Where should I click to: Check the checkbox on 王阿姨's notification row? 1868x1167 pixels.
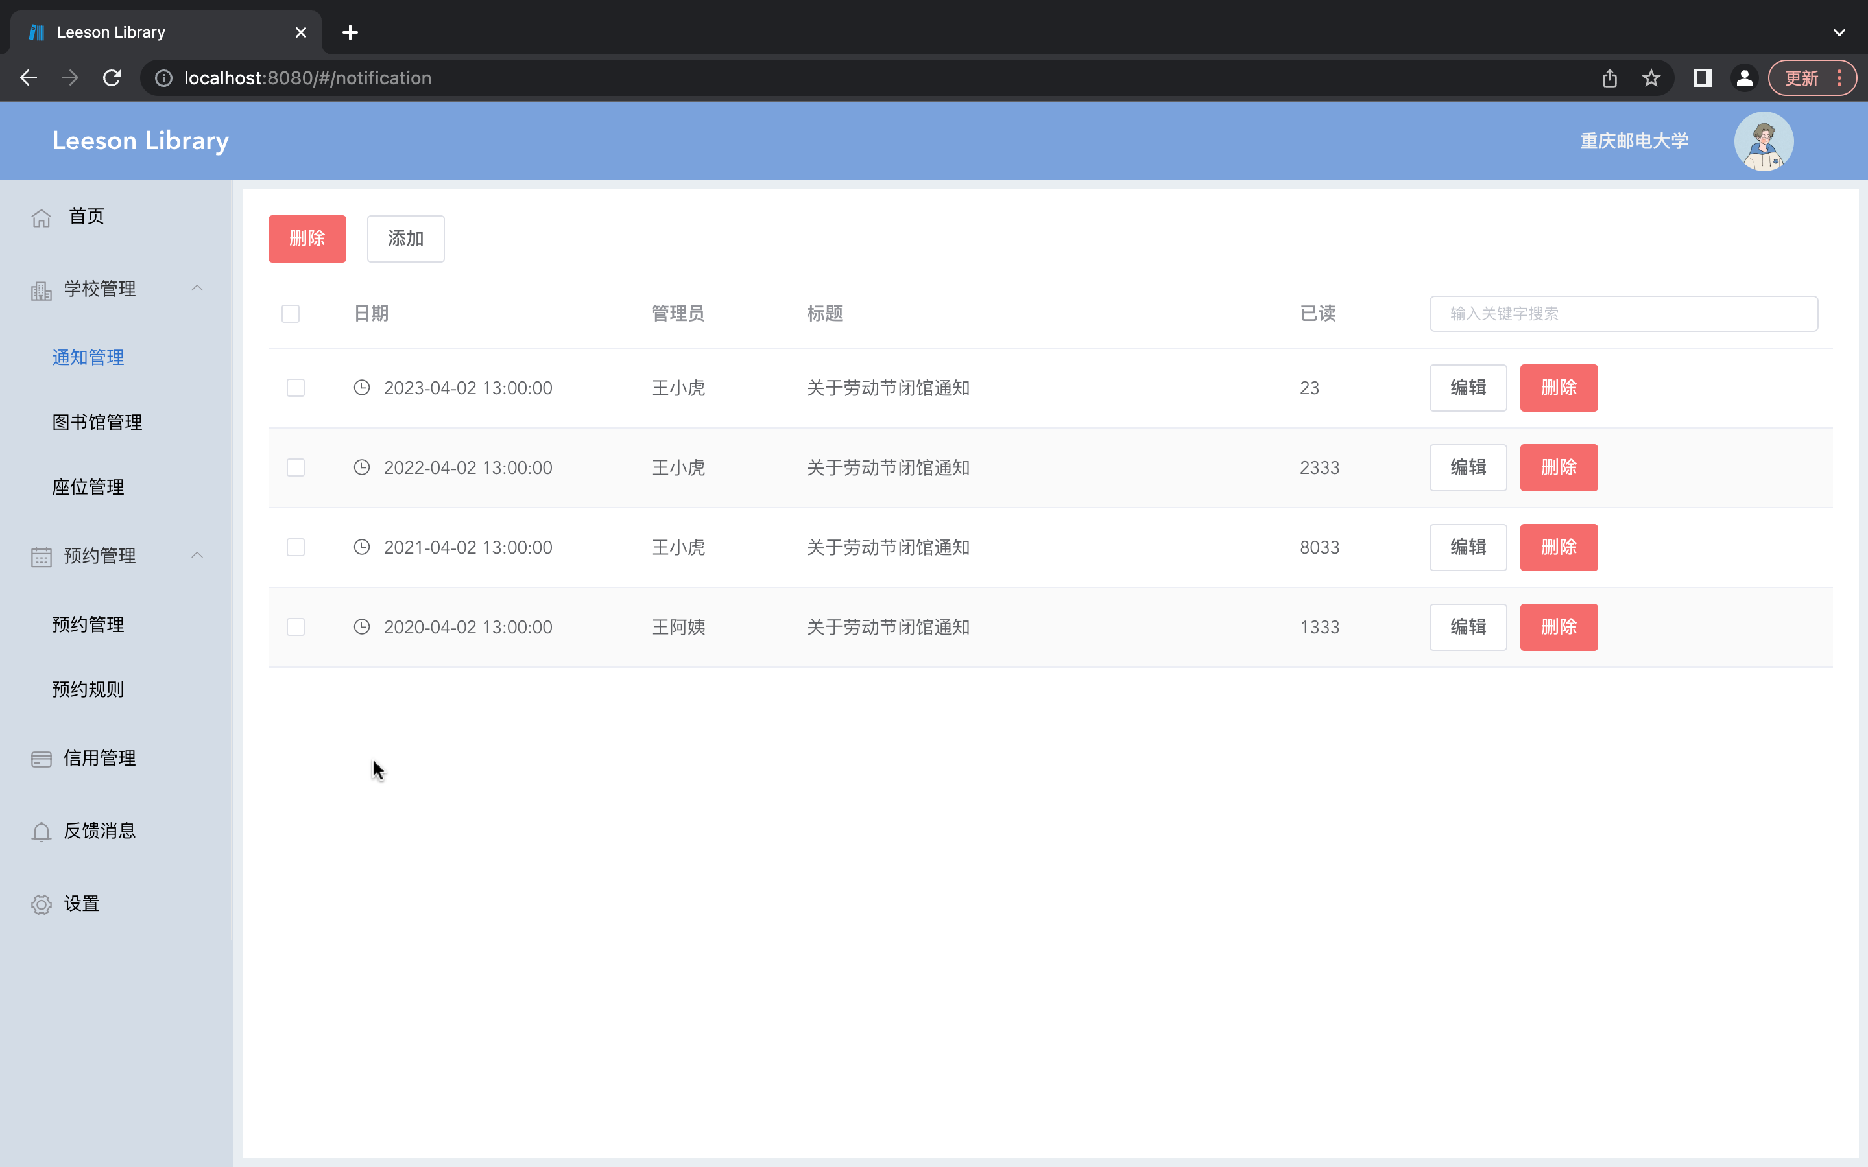click(x=296, y=627)
